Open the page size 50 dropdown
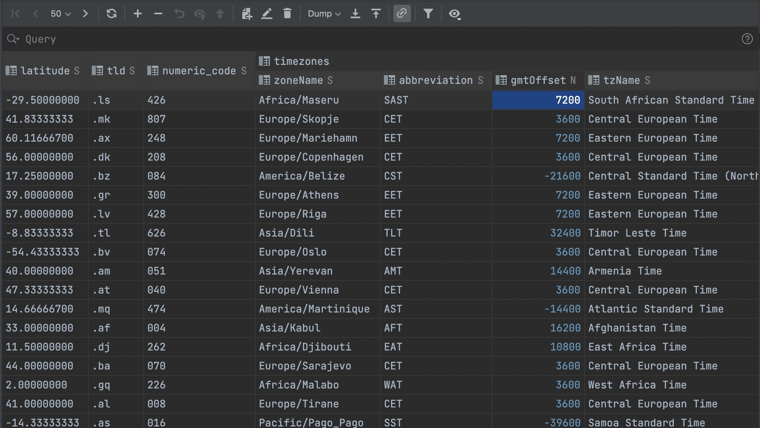The width and height of the screenshot is (760, 428). coord(61,14)
